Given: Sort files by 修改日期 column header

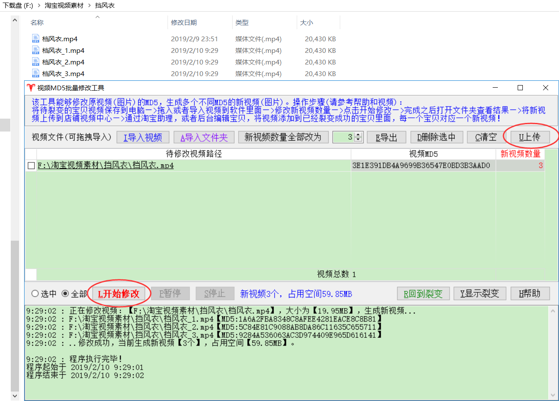Looking at the screenshot, I should (184, 22).
